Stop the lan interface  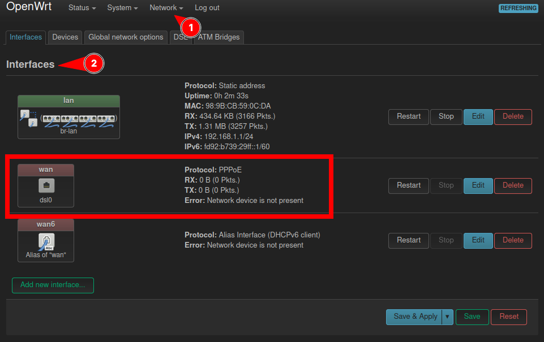446,117
